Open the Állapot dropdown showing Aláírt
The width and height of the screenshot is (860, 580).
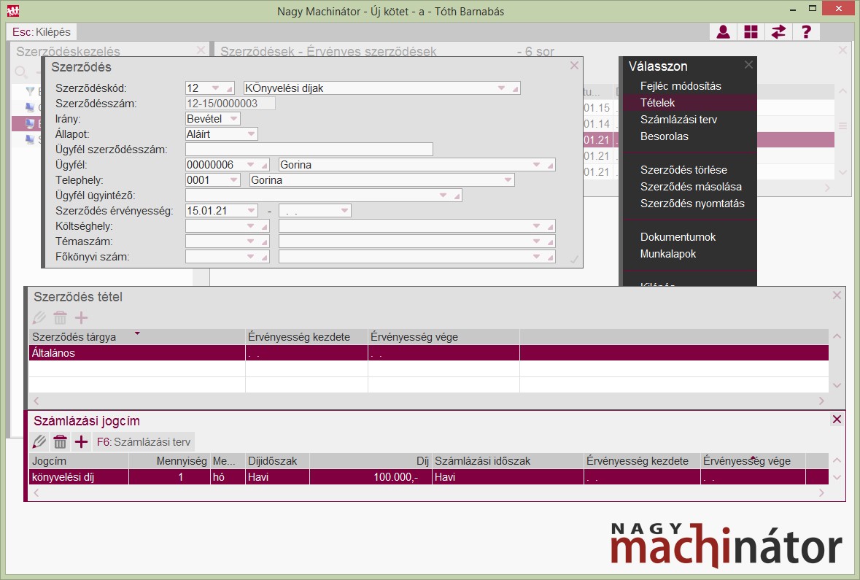point(251,134)
